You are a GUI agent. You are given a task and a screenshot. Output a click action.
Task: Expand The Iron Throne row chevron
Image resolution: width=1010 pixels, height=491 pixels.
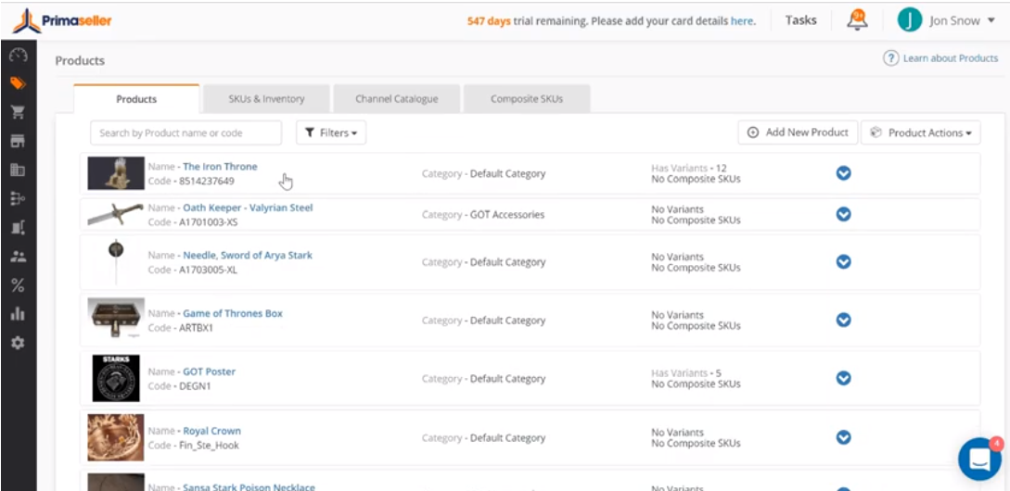843,173
